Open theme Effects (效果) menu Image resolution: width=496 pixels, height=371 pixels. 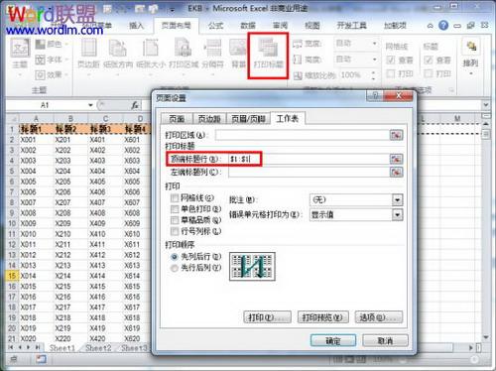point(52,74)
